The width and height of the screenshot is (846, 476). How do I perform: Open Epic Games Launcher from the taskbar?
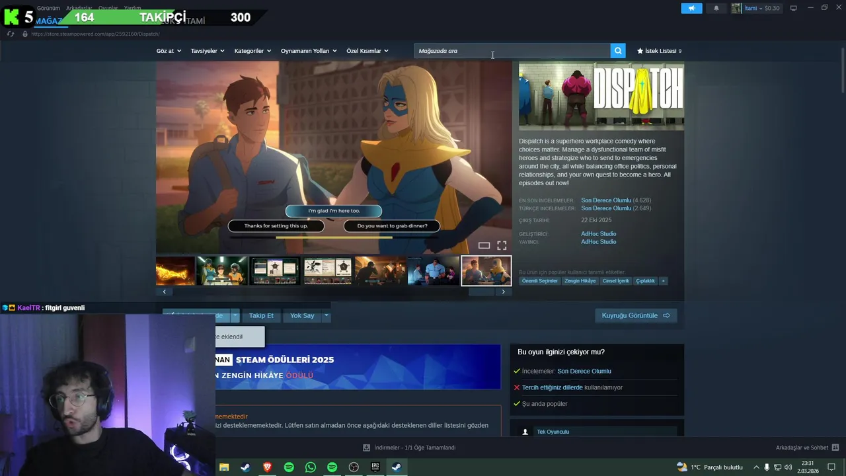coord(375,467)
